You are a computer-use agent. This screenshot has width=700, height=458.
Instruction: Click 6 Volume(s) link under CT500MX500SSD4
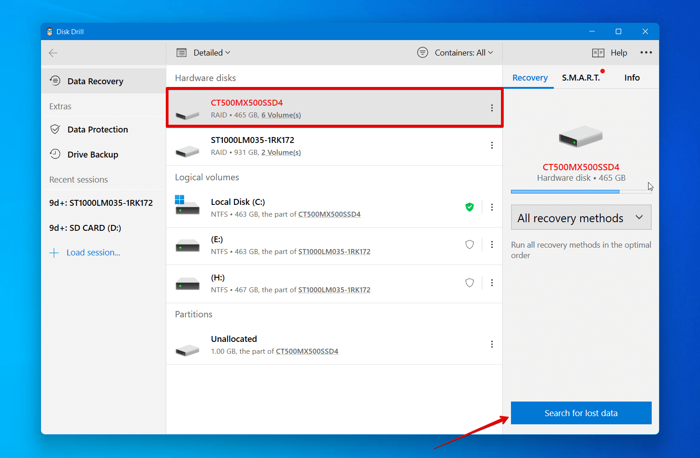tap(281, 115)
